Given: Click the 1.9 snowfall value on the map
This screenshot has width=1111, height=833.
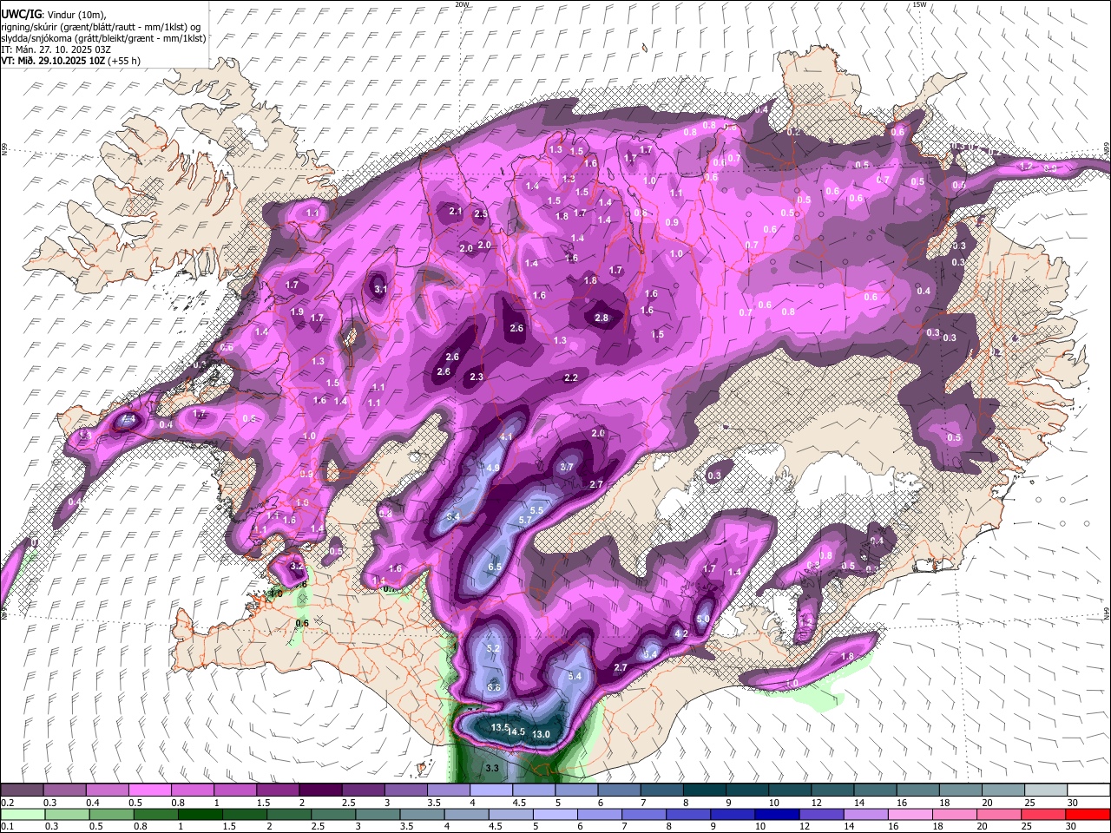Looking at the screenshot, I should pyautogui.click(x=297, y=312).
